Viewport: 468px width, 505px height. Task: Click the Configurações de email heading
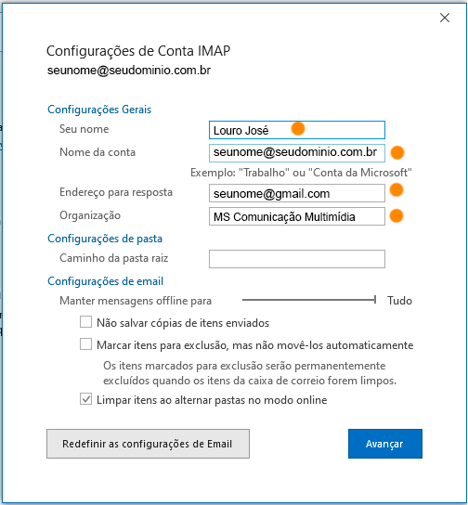(x=105, y=281)
